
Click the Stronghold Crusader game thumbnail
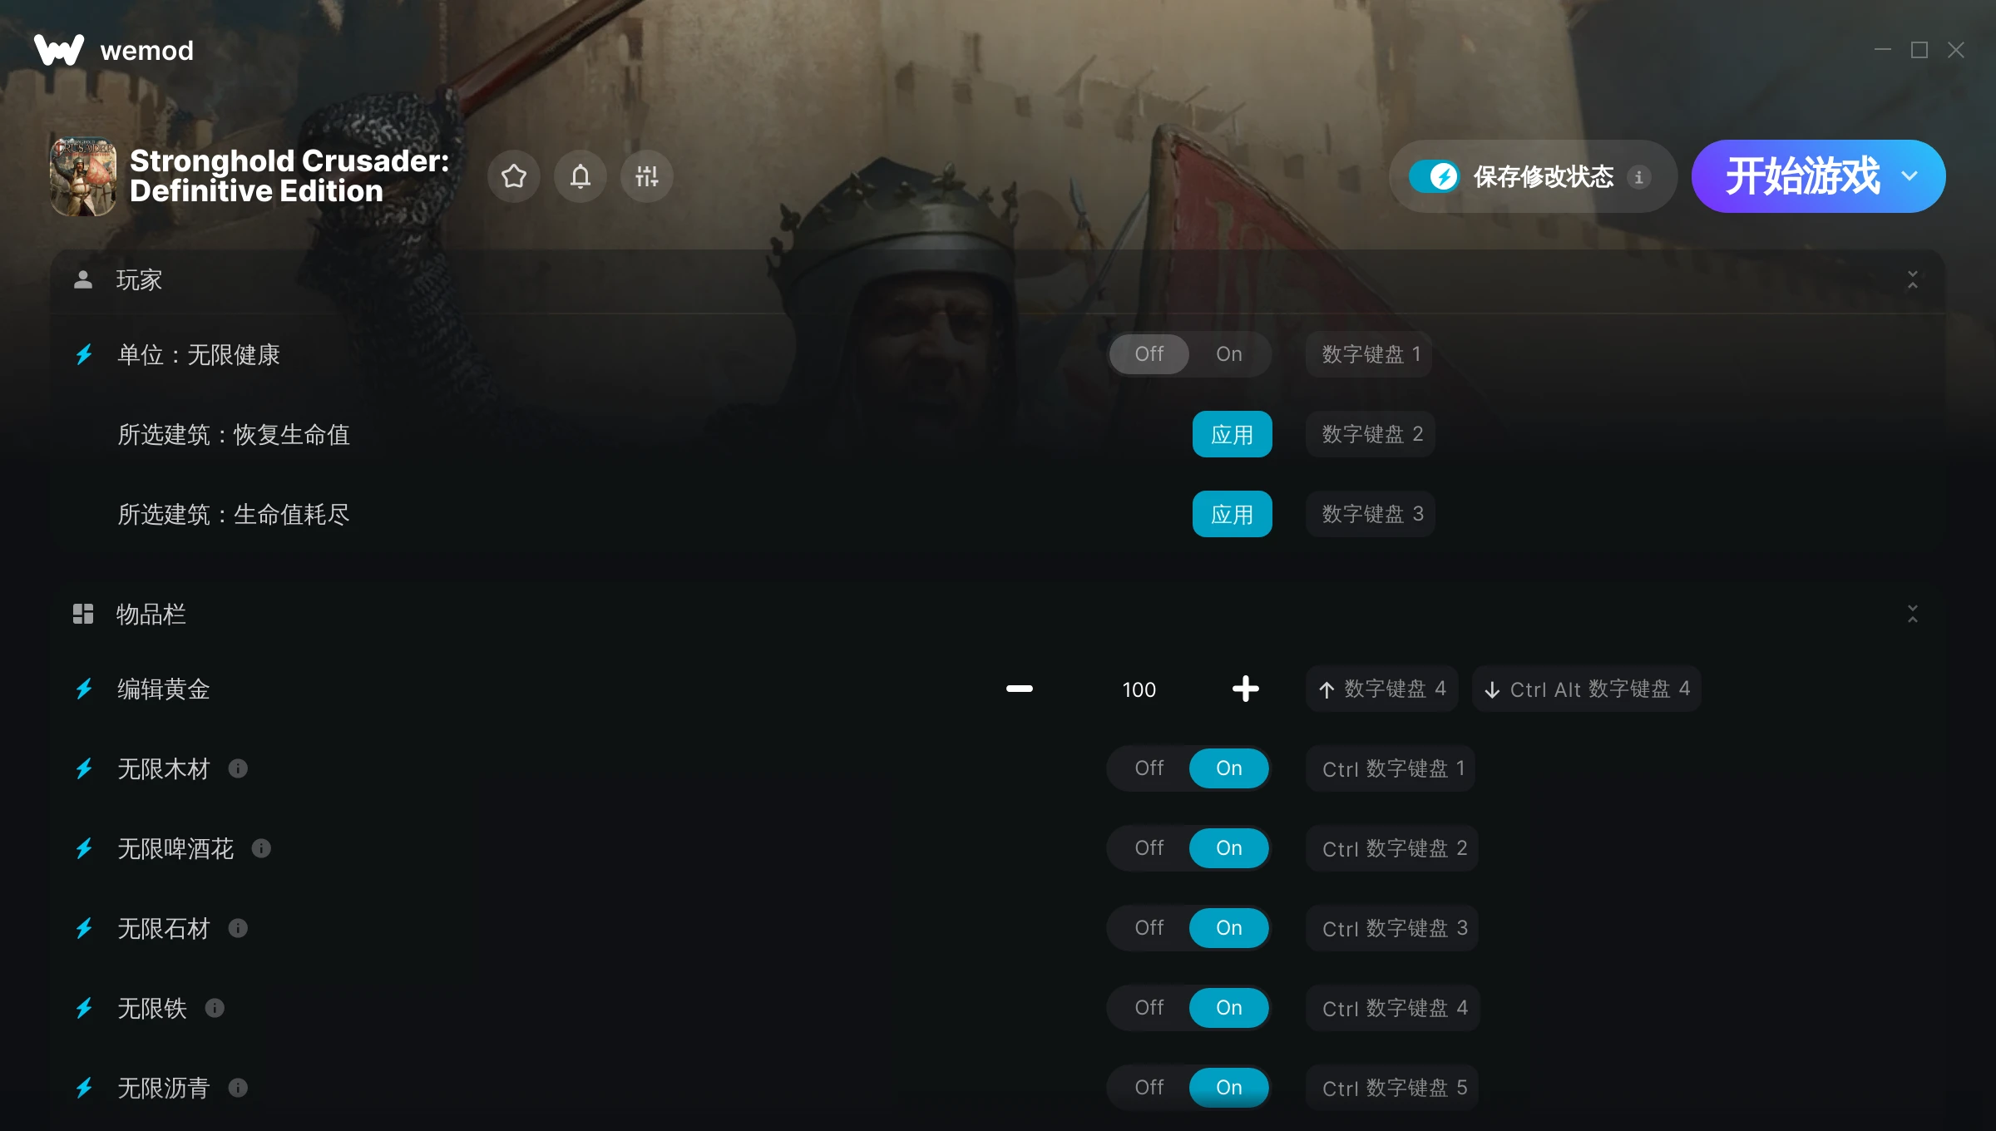coord(83,176)
